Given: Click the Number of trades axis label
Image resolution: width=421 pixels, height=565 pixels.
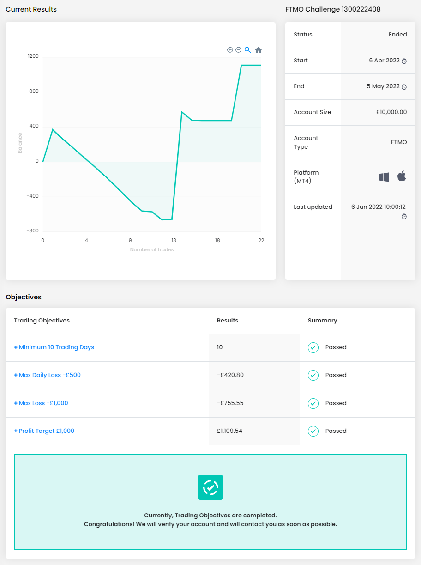Looking at the screenshot, I should click(x=152, y=249).
